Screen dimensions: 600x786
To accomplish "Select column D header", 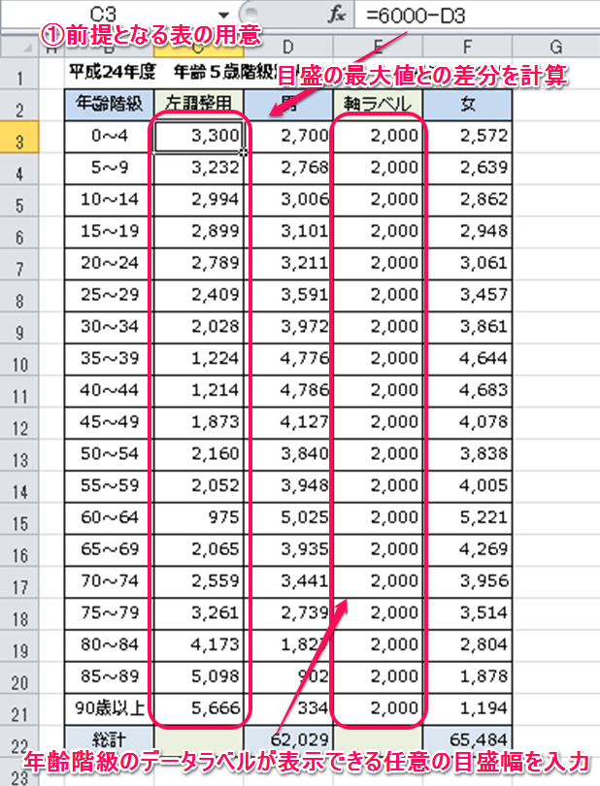I will coord(287,47).
